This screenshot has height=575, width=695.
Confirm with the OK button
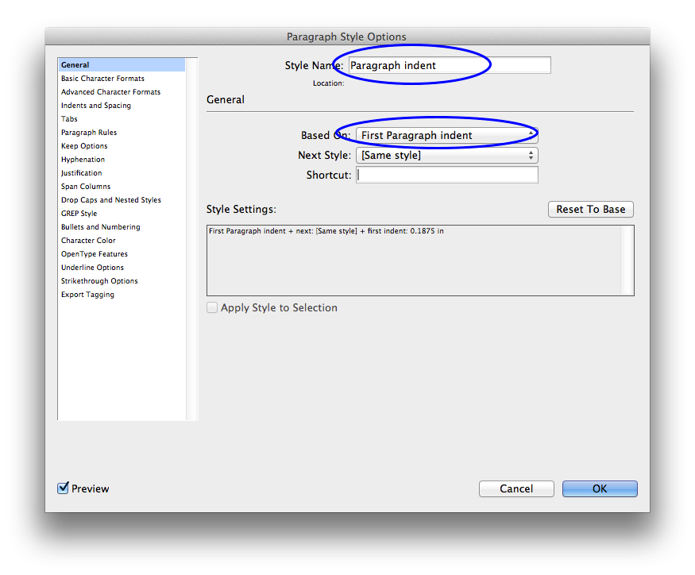(x=600, y=488)
